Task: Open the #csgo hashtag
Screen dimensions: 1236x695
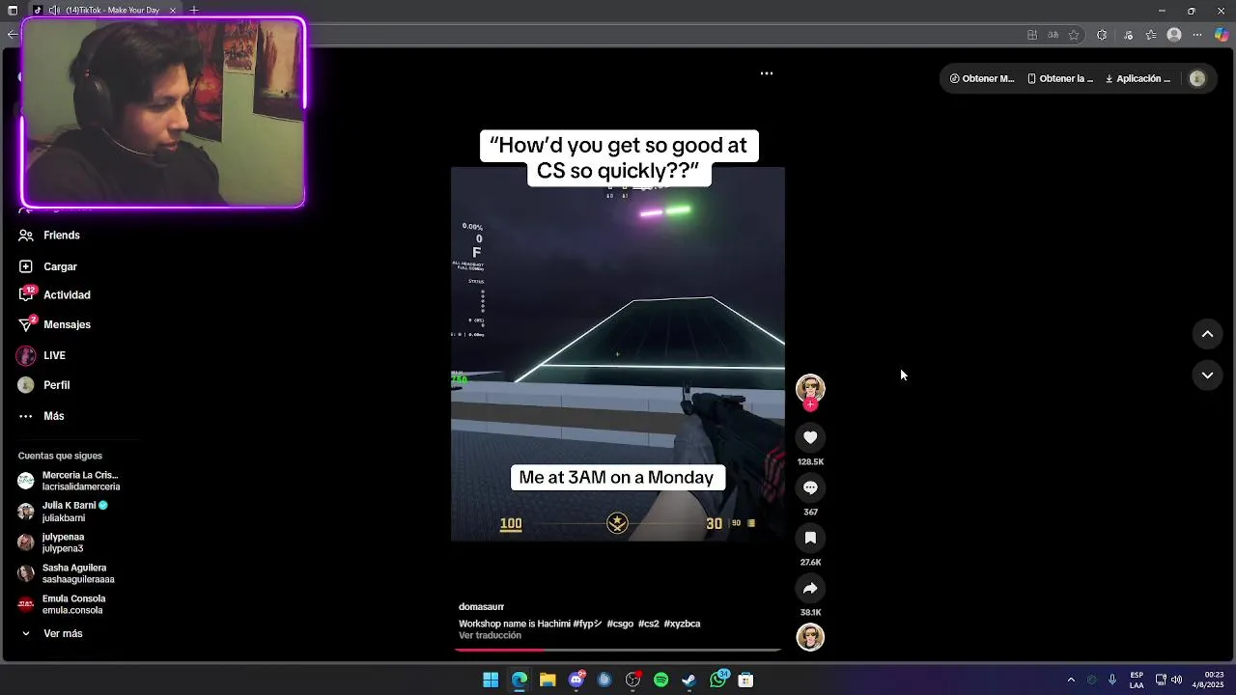Action: coord(620,624)
